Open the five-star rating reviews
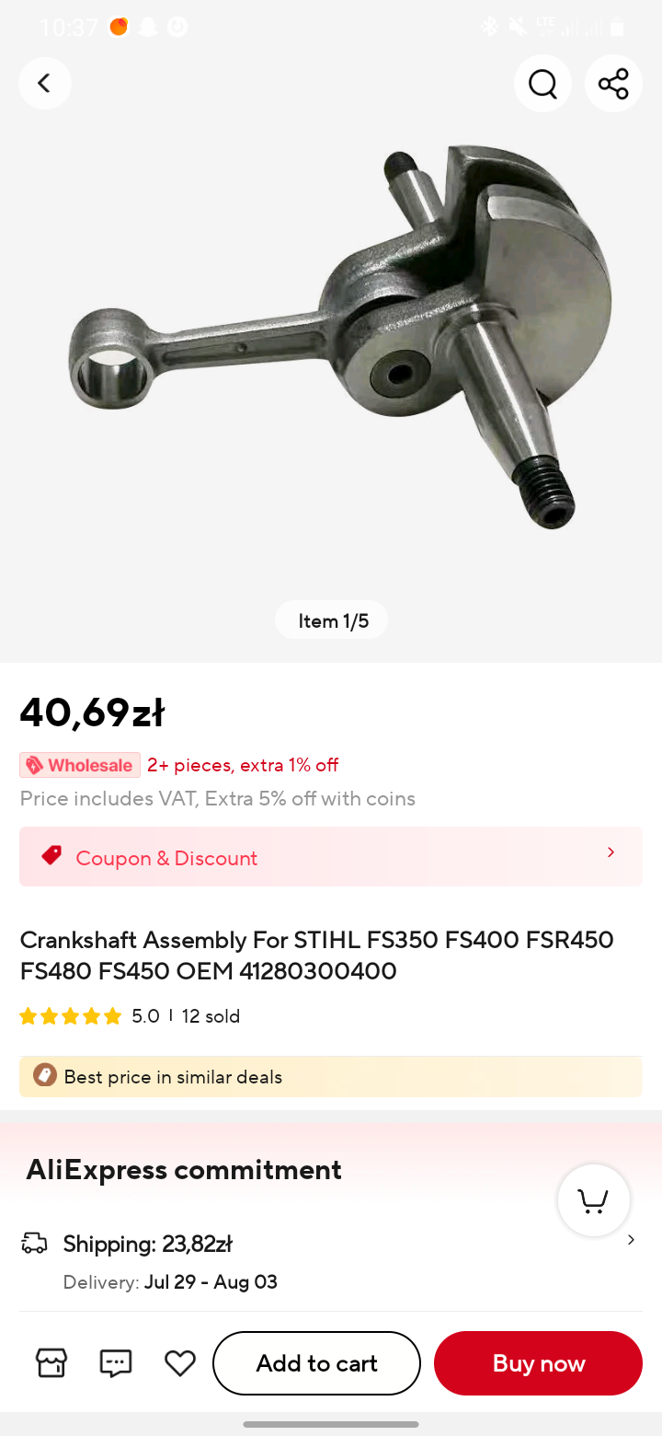662x1436 pixels. pyautogui.click(x=71, y=1016)
